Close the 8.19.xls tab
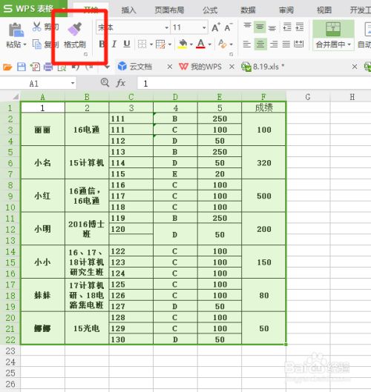Screen dimensions: 371x392 [355, 67]
